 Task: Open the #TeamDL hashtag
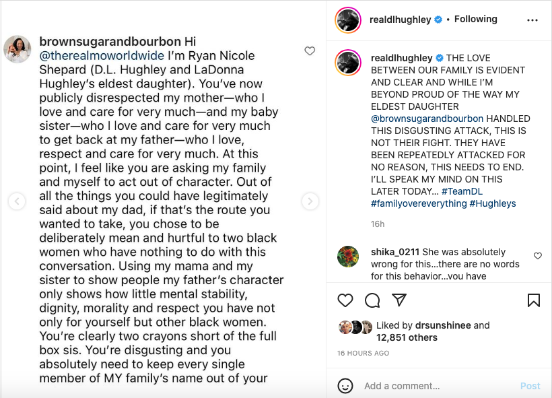(462, 191)
